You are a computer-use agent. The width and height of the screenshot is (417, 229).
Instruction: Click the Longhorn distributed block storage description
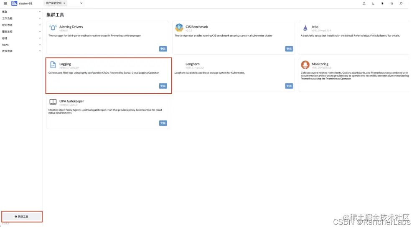click(210, 72)
